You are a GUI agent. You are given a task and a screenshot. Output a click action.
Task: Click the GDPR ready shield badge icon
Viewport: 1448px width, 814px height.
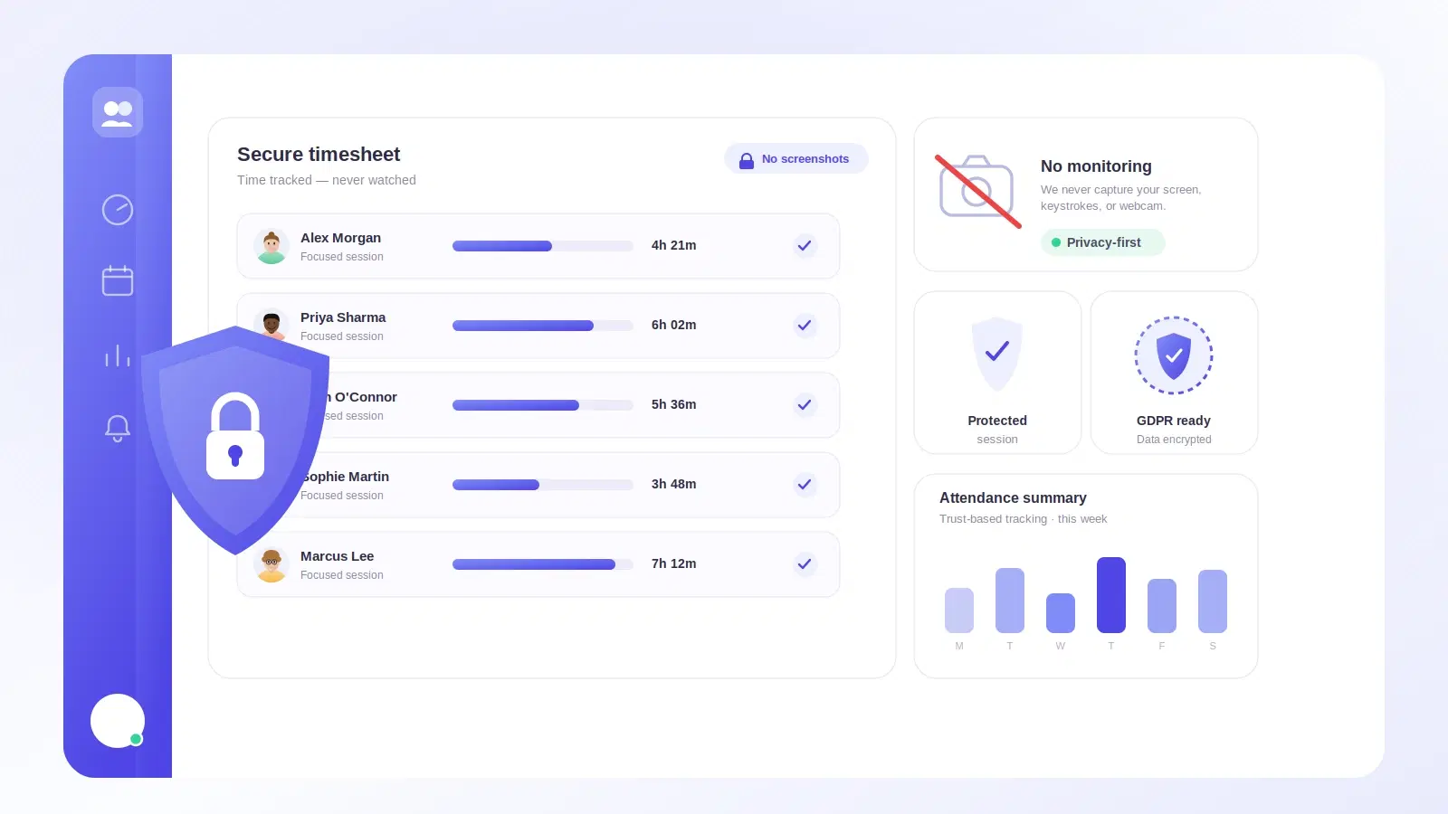pos(1174,355)
